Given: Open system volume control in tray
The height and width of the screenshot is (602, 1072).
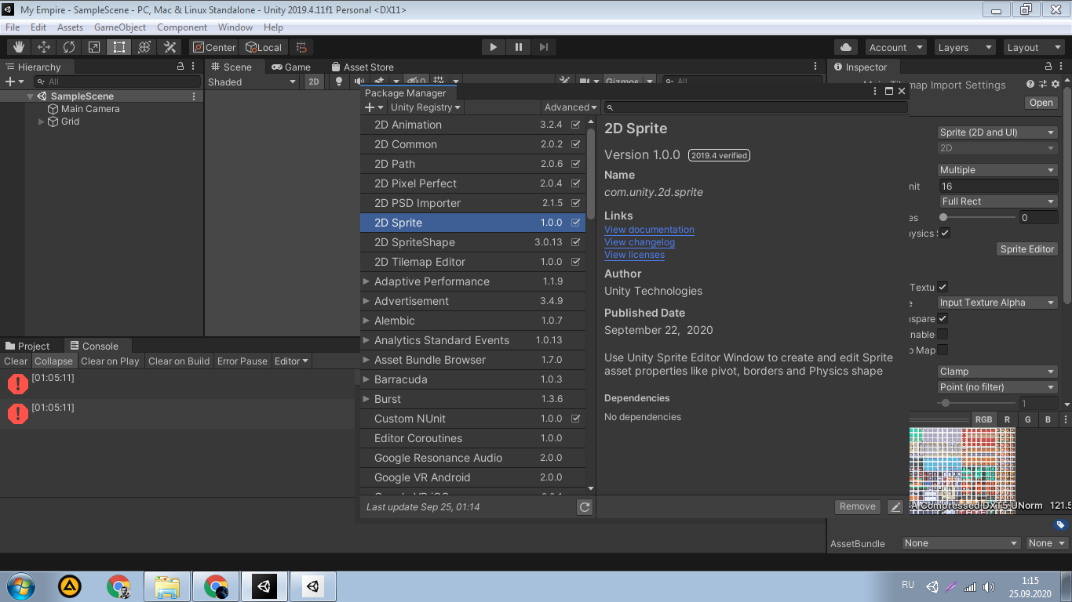Looking at the screenshot, I should pyautogui.click(x=989, y=586).
